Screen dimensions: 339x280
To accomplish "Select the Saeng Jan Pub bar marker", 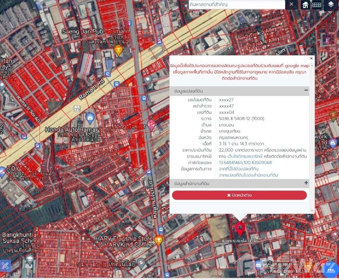I will click(x=118, y=51).
